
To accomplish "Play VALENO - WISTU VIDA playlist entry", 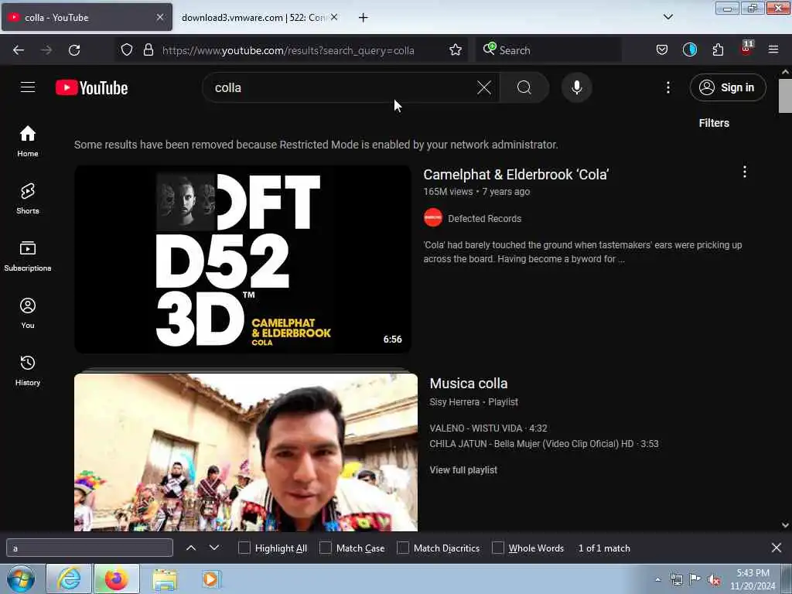I will 488,428.
